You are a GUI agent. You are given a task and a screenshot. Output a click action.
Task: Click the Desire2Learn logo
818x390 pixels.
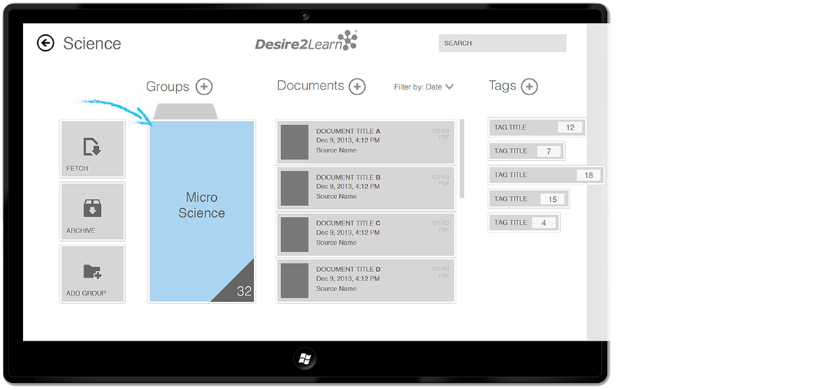point(306,42)
